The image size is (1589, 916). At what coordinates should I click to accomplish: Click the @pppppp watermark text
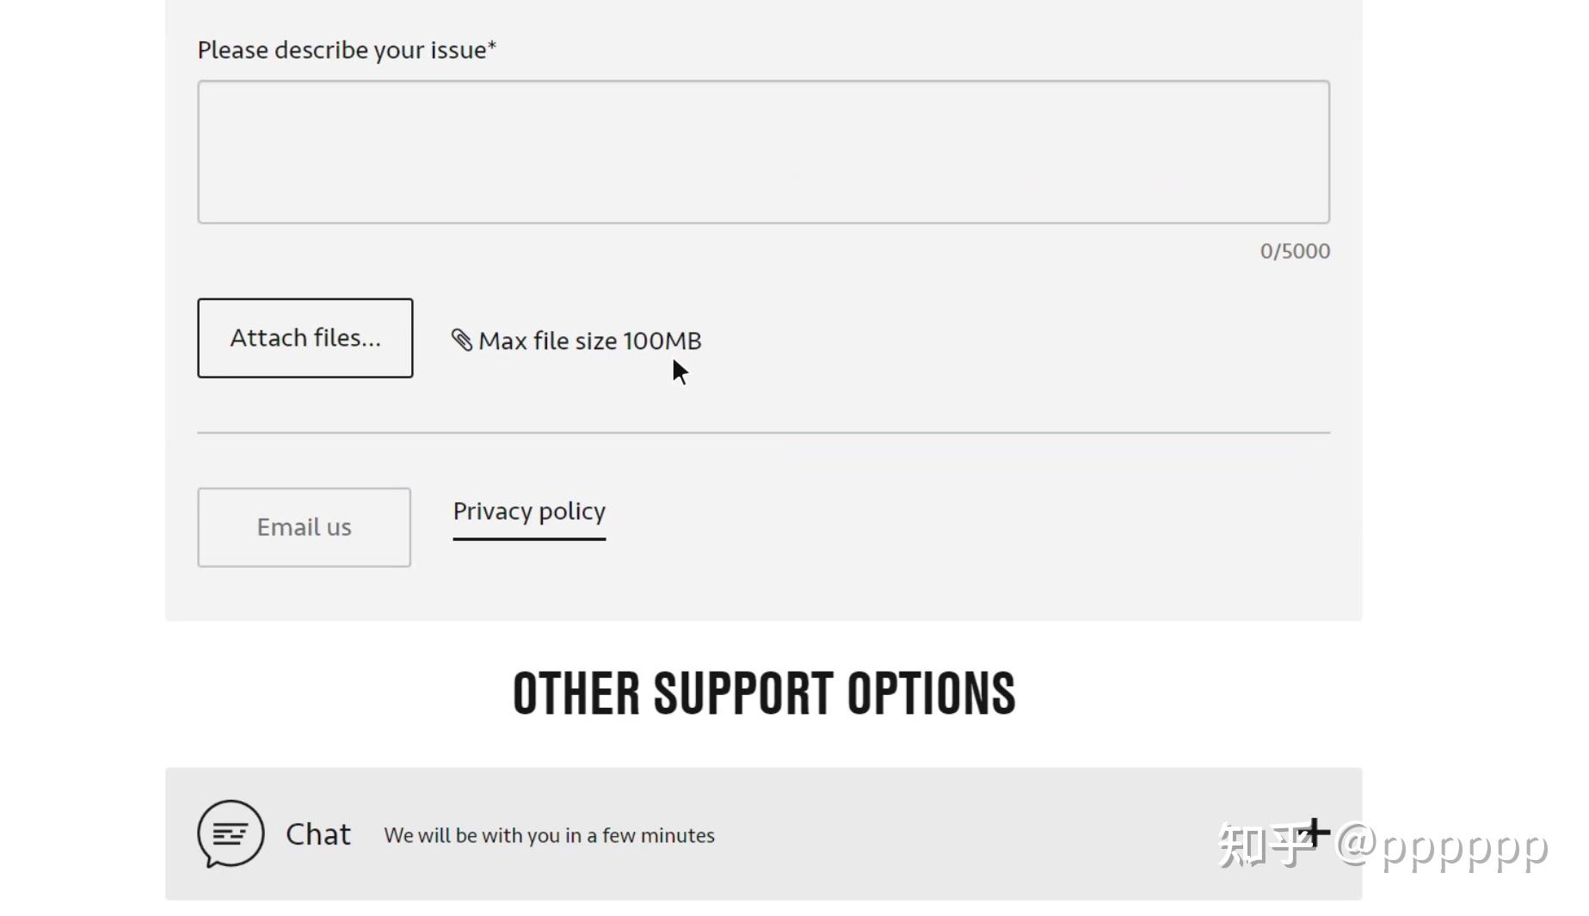pos(1441,845)
